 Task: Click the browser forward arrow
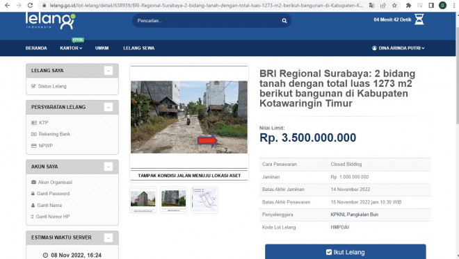[x=19, y=6]
